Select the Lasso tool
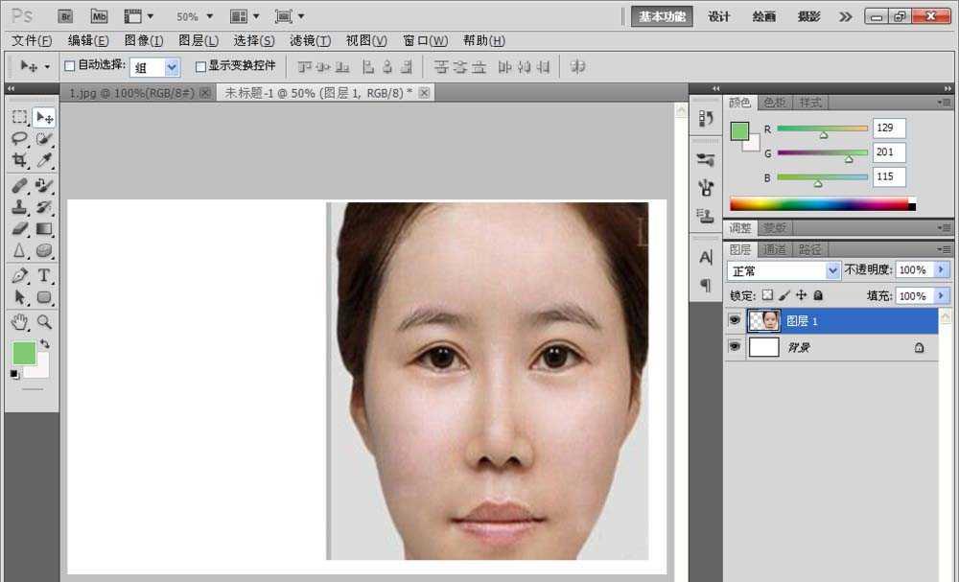This screenshot has height=582, width=959. pos(19,137)
